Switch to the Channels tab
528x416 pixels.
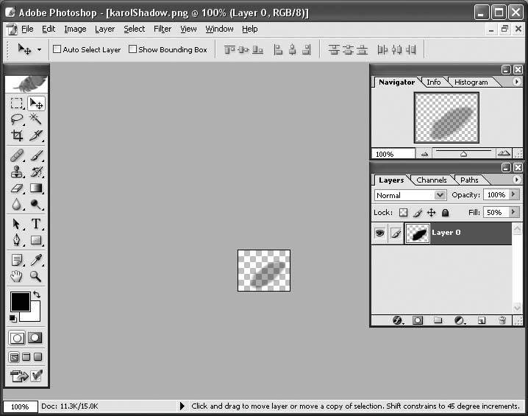click(x=432, y=180)
